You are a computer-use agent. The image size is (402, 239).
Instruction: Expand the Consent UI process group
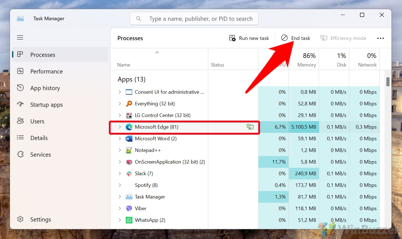pos(120,92)
